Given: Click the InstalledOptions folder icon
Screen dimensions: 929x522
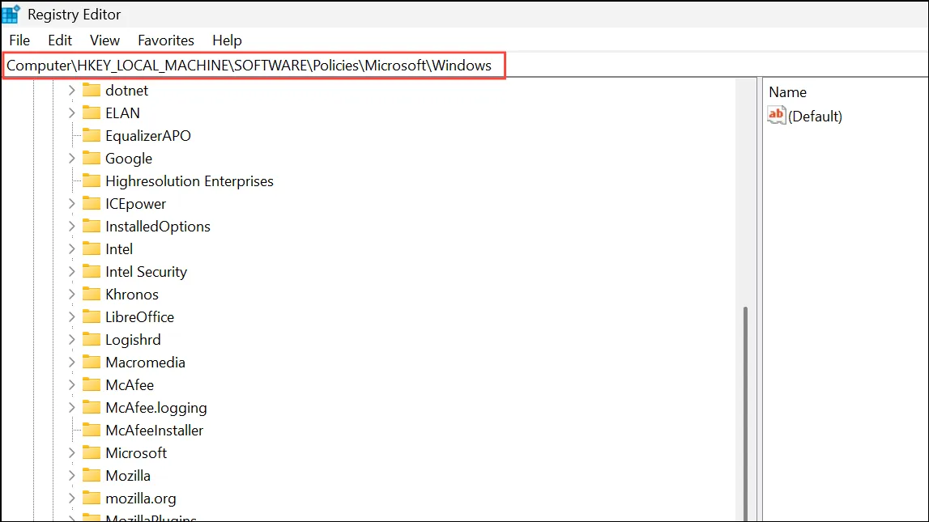Looking at the screenshot, I should (x=92, y=226).
